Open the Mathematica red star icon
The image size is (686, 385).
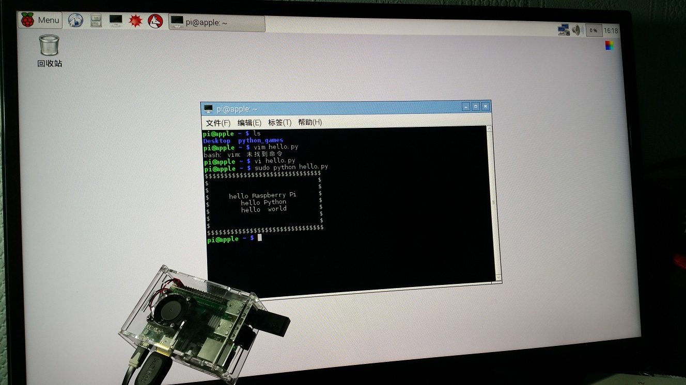pyautogui.click(x=135, y=21)
